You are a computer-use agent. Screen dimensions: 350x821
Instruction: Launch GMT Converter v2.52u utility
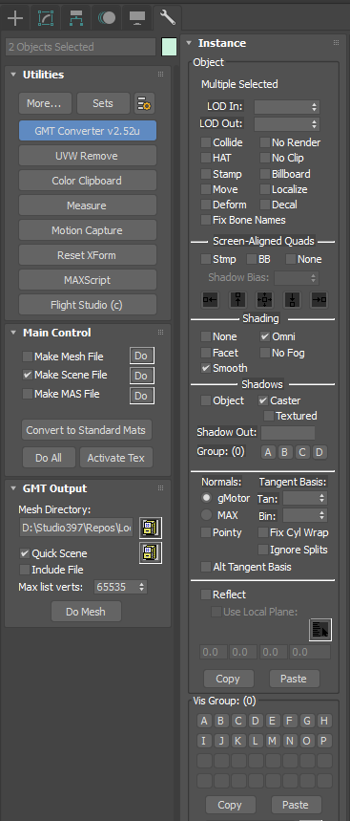[87, 131]
